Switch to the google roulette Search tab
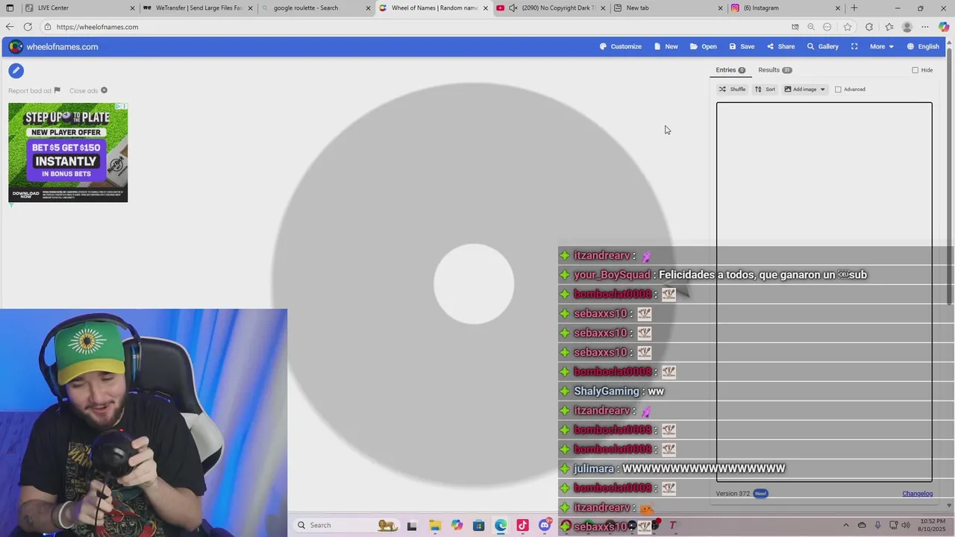The height and width of the screenshot is (537, 955). 315,8
